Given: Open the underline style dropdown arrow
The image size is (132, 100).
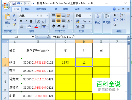Looking at the screenshot, I should 34,21.
